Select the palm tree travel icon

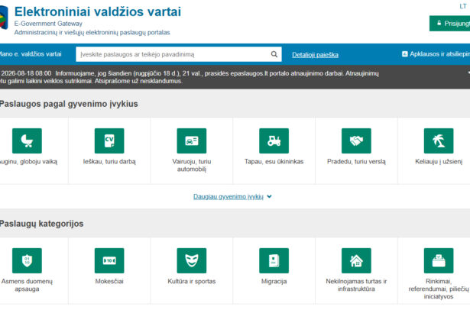point(439,140)
